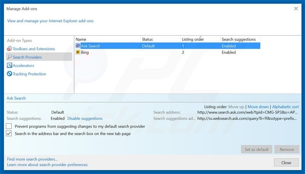This screenshot has width=305, height=174.
Task: Click the search suggestions address URL
Action: [247, 118]
